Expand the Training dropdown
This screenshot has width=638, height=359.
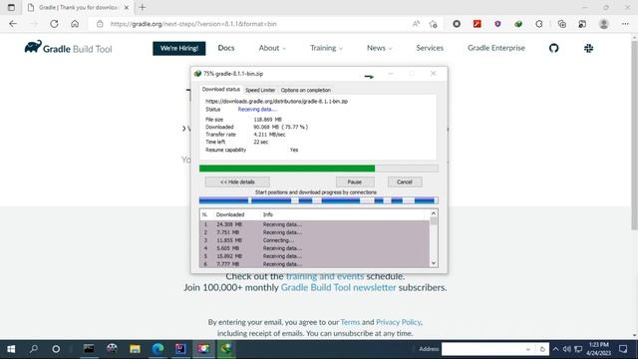(326, 48)
